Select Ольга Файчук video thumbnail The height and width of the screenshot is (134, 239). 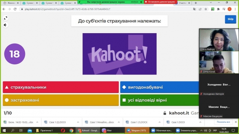click(x=219, y=40)
